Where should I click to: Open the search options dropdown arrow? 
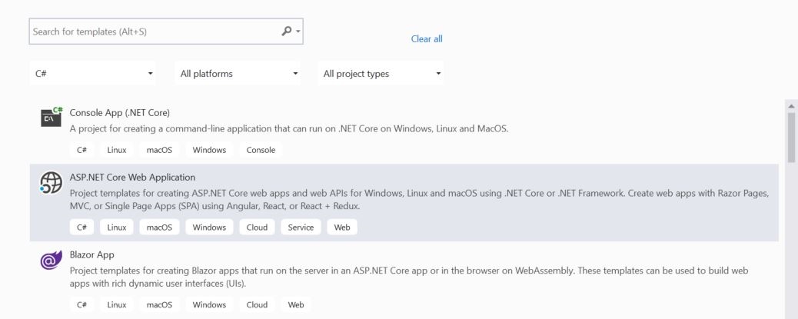point(298,31)
